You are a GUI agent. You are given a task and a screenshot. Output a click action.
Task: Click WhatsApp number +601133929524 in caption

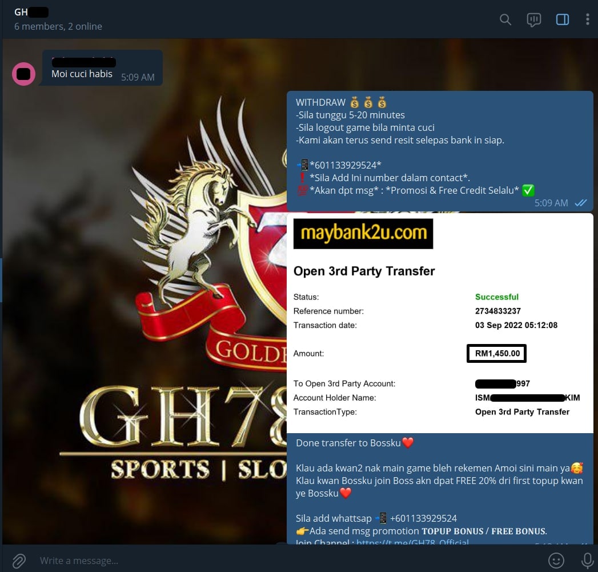[423, 518]
